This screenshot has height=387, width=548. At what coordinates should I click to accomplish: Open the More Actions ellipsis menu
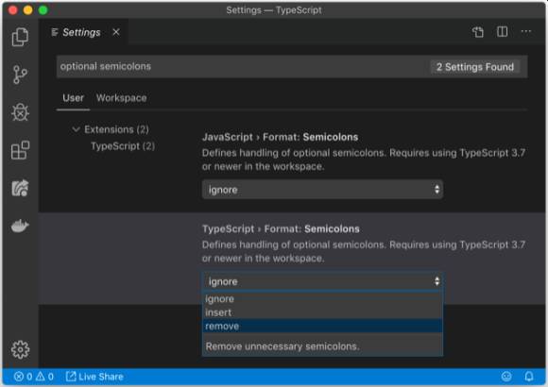(526, 32)
